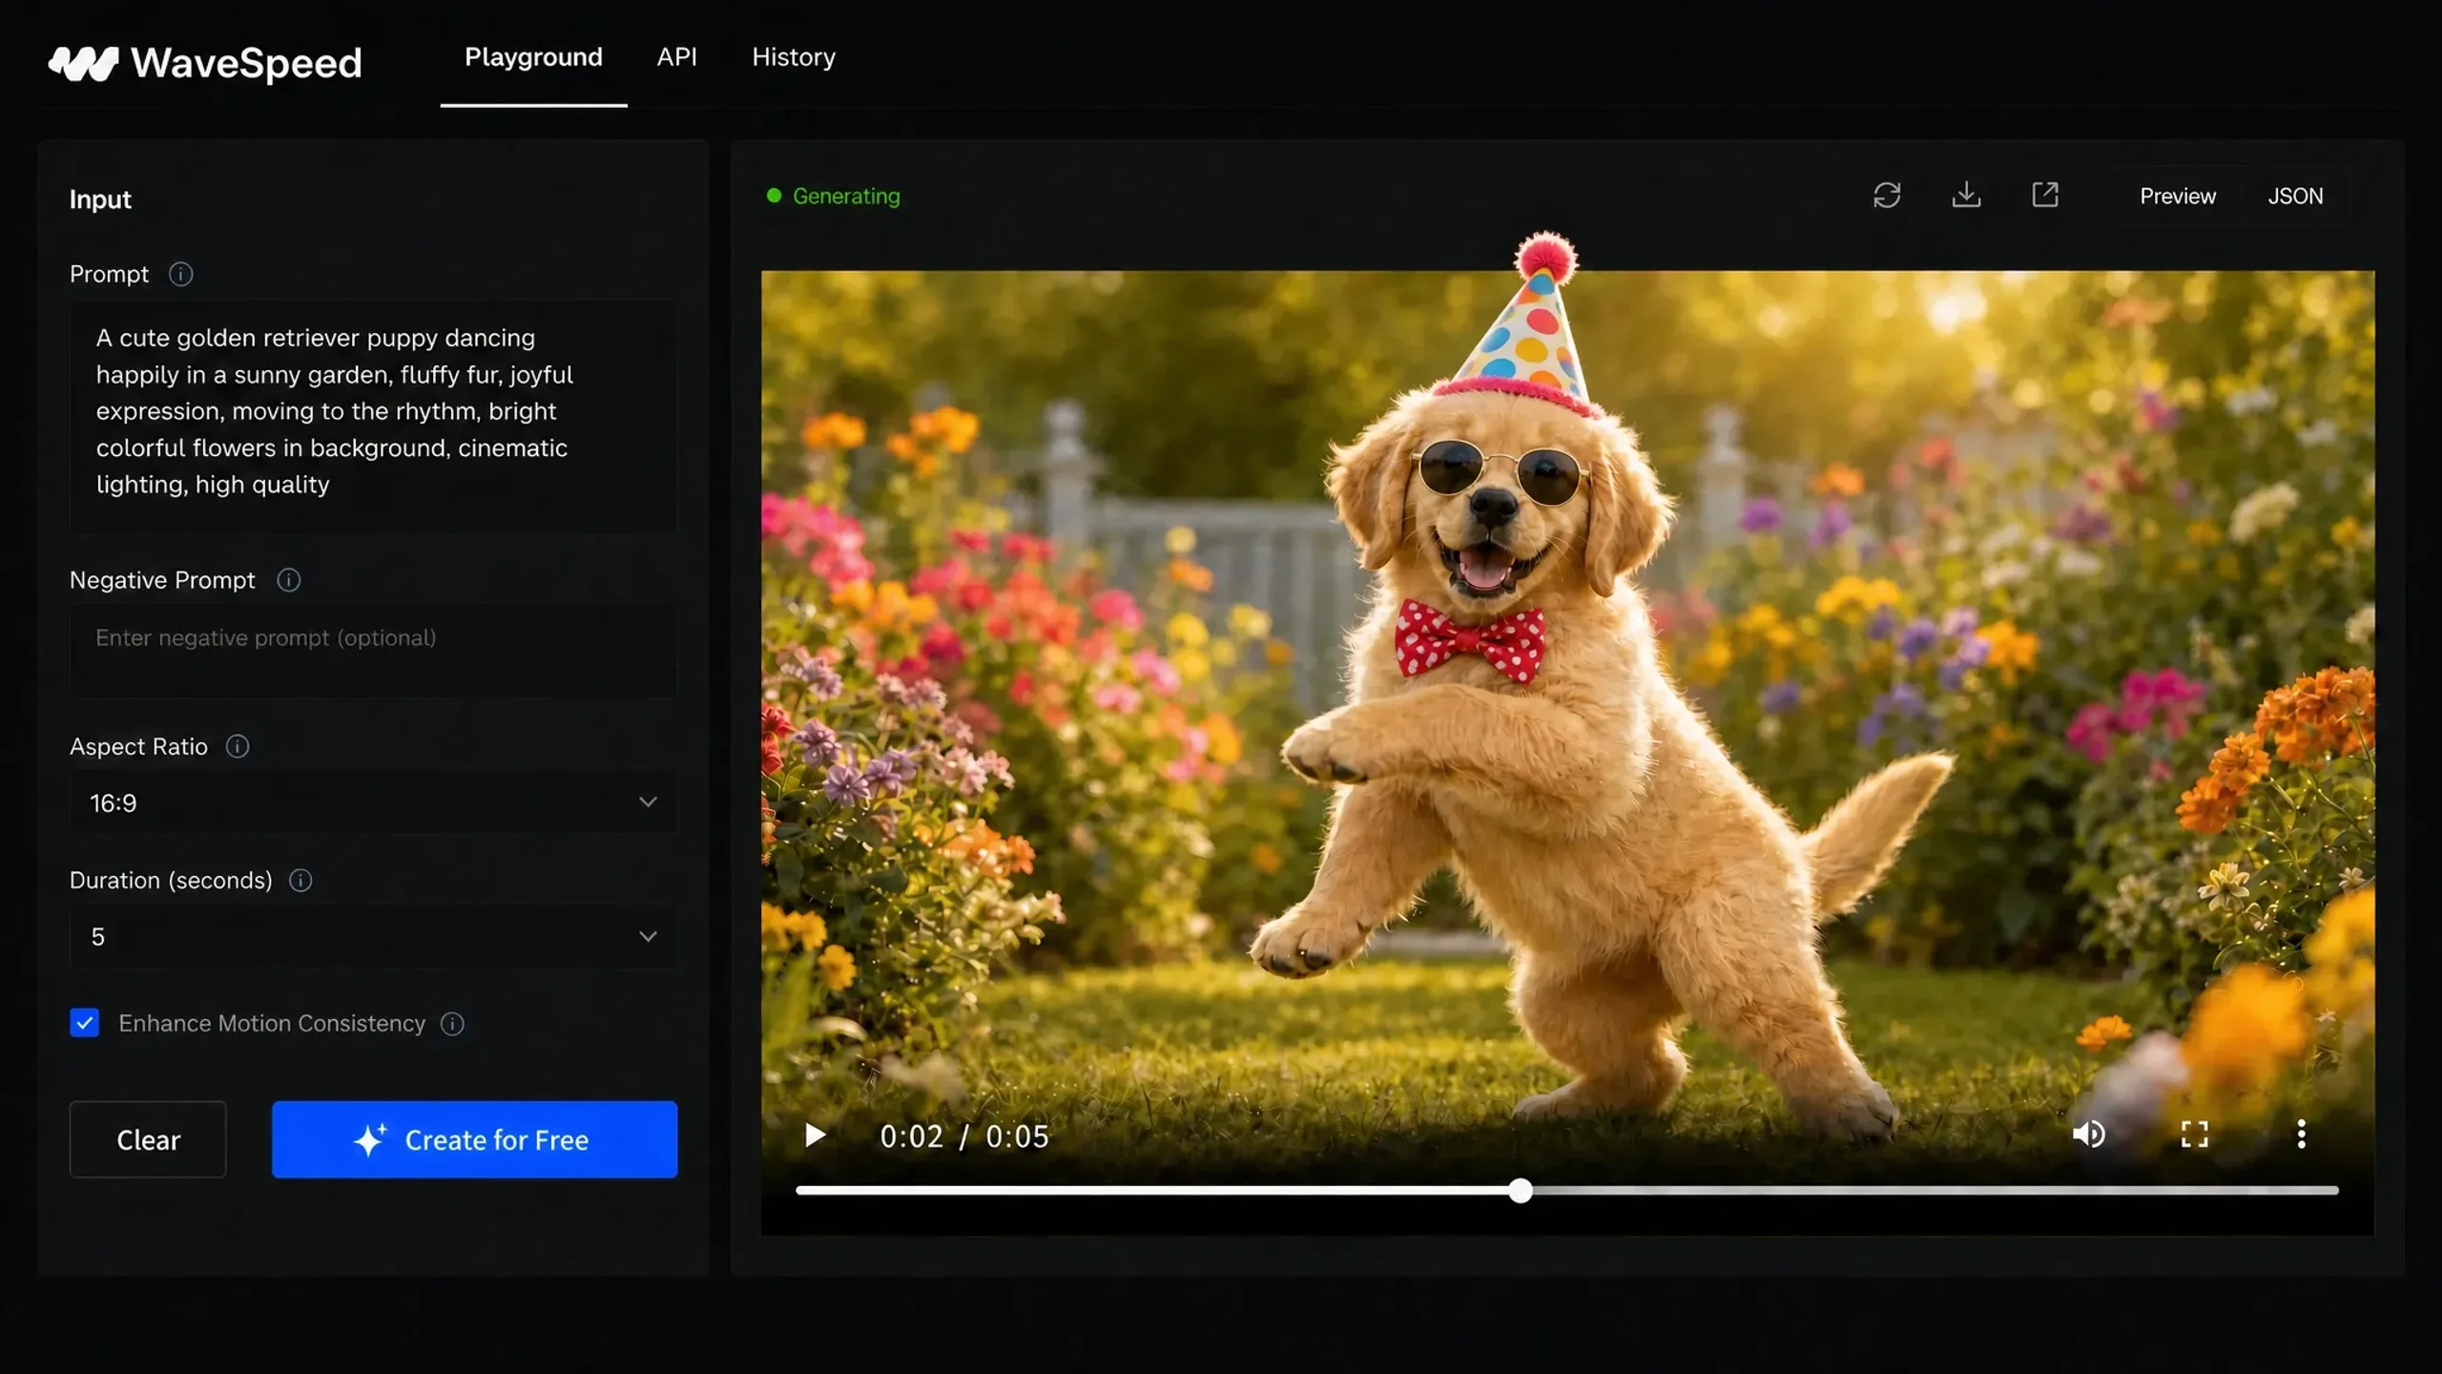This screenshot has height=1374, width=2442.
Task: Click the video progress slider handle
Action: 1521,1190
